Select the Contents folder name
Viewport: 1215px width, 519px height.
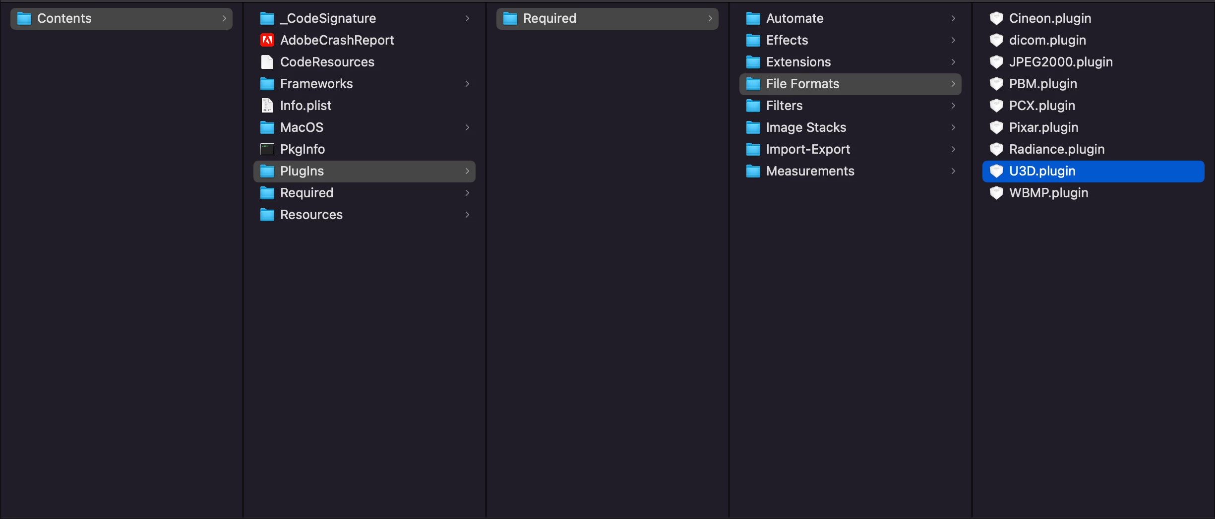pos(64,18)
